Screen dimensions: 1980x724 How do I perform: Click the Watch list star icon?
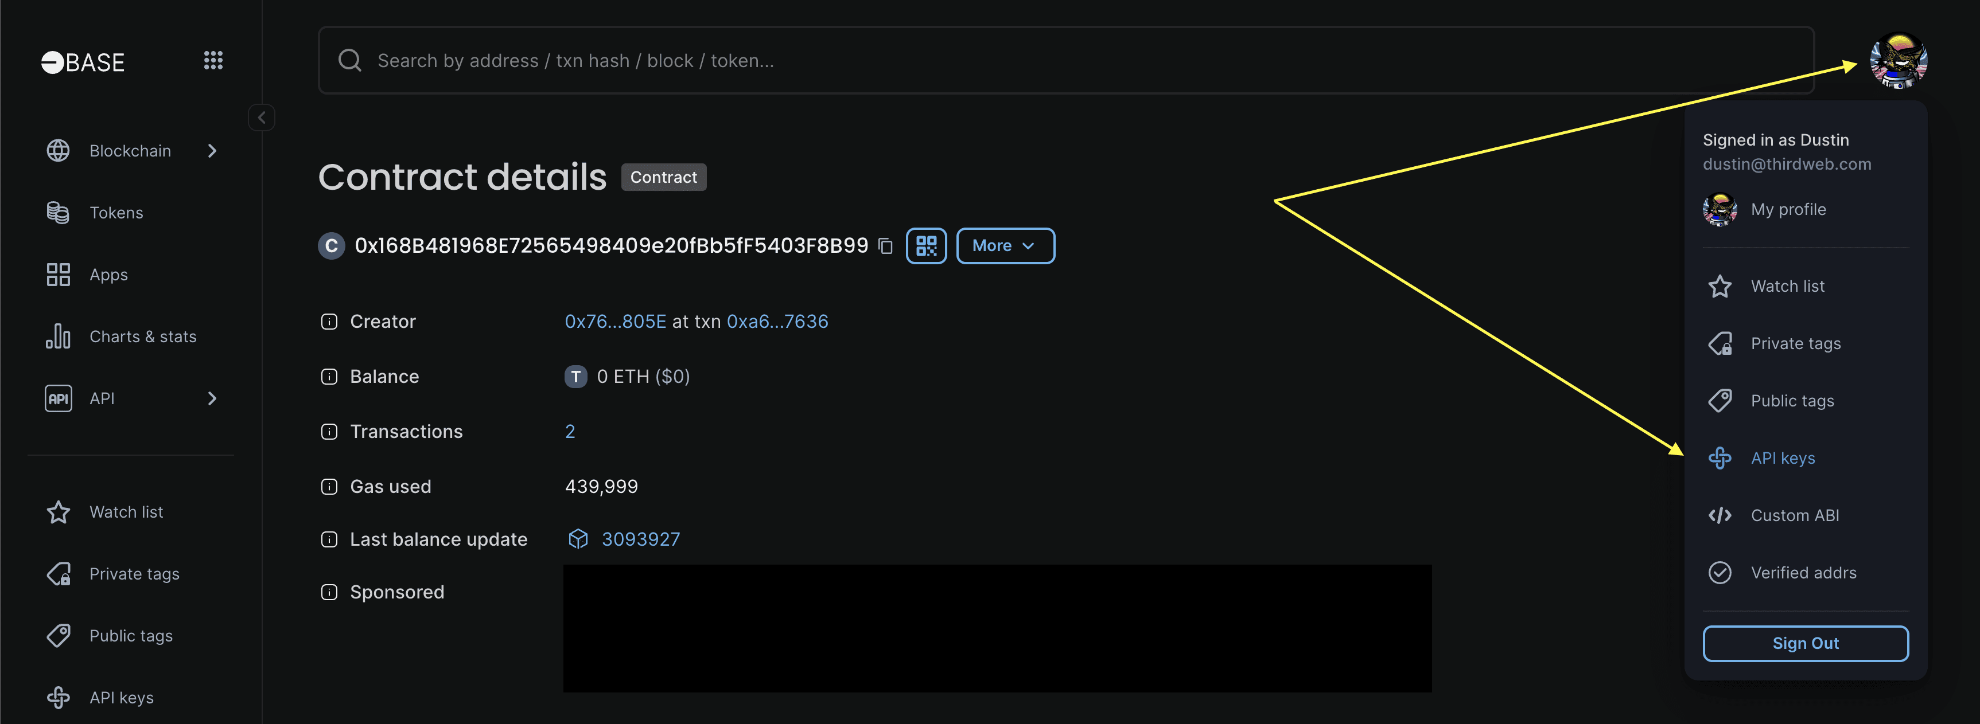click(1720, 285)
